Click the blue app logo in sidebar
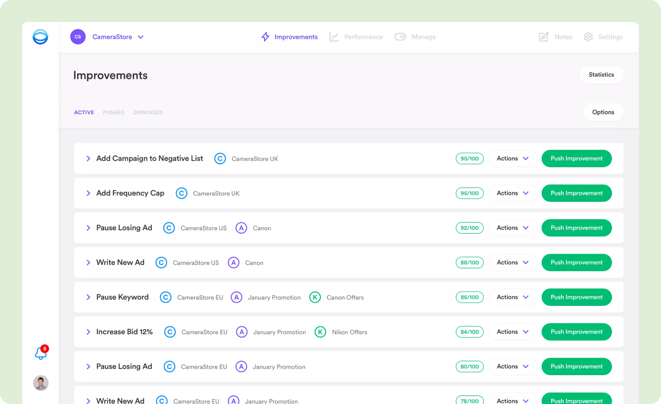The image size is (661, 404). (x=40, y=37)
